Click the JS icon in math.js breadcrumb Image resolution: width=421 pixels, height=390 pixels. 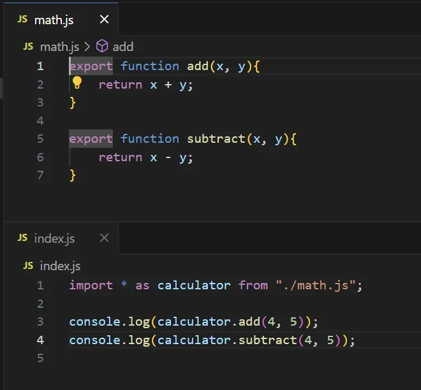pos(28,47)
